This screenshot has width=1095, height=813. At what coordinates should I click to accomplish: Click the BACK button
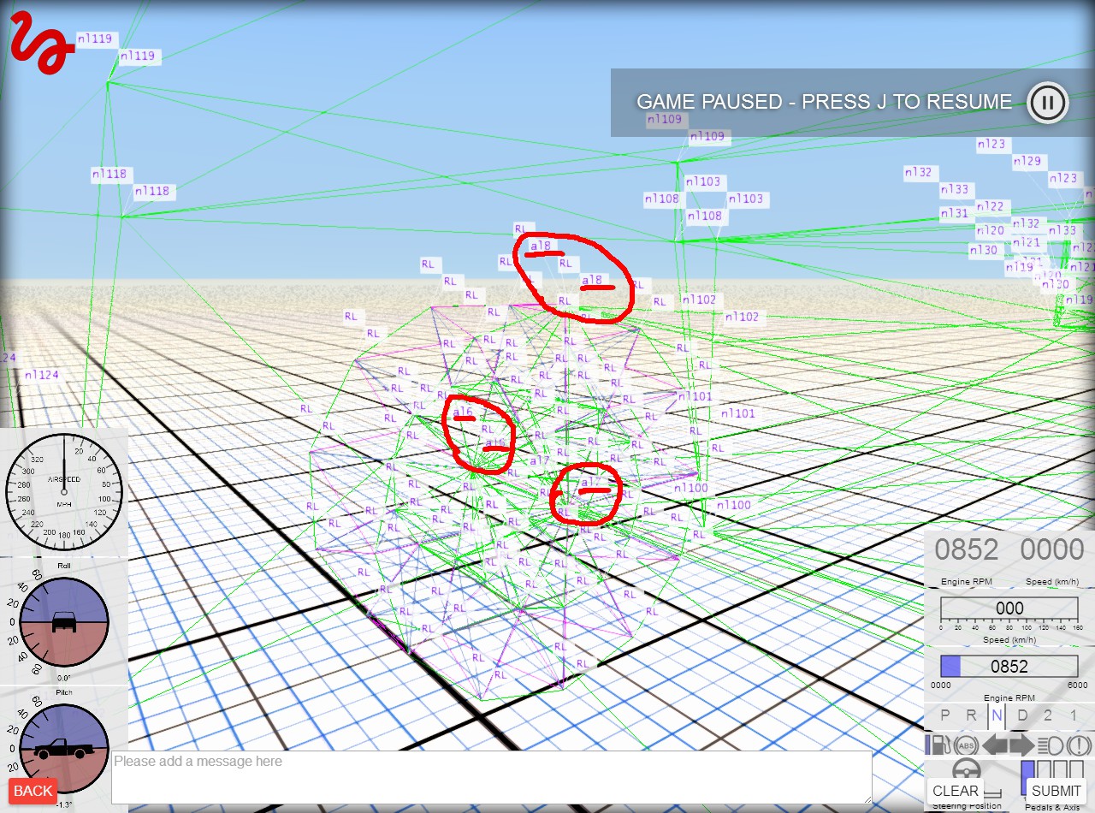33,791
